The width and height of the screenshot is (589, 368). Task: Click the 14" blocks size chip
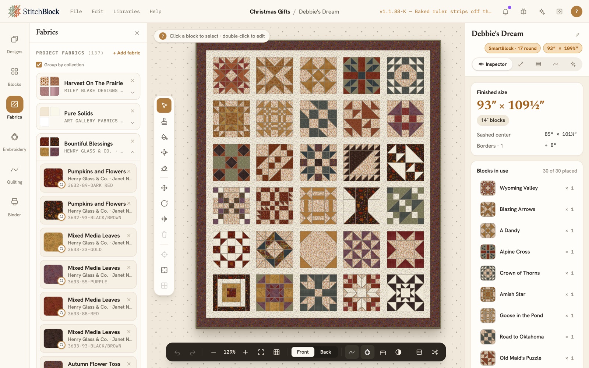coord(493,120)
